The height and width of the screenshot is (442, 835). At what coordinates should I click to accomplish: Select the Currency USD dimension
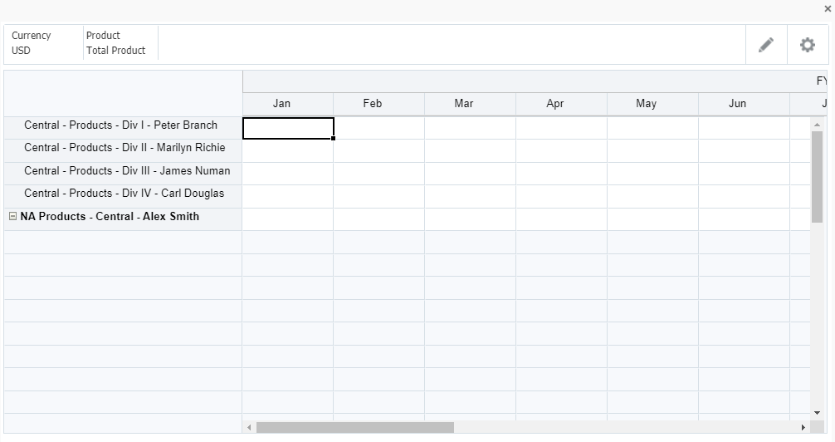[x=44, y=42]
